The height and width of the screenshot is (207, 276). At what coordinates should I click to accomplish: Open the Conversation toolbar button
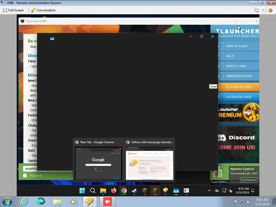click(x=43, y=10)
